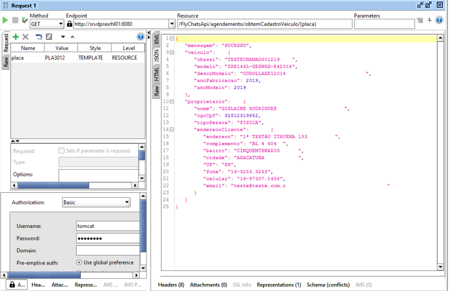Click the Domain field
Viewport: 450px width, 291px height.
pyautogui.click(x=108, y=250)
